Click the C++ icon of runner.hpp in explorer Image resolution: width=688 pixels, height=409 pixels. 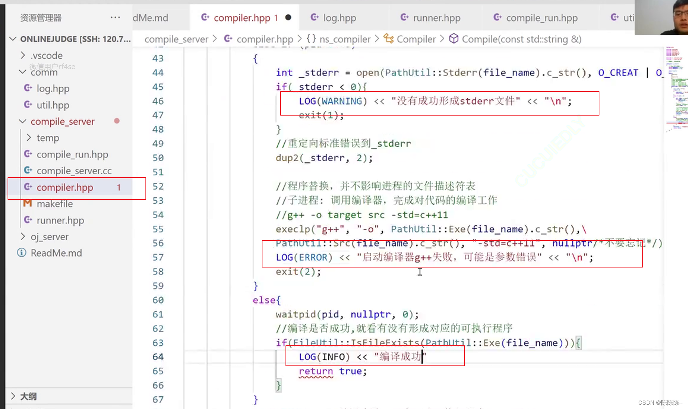coord(28,220)
